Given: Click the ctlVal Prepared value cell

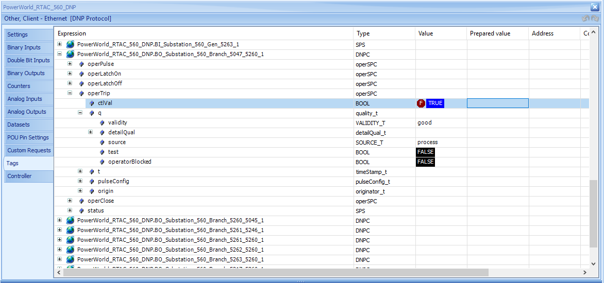Looking at the screenshot, I should [x=498, y=103].
